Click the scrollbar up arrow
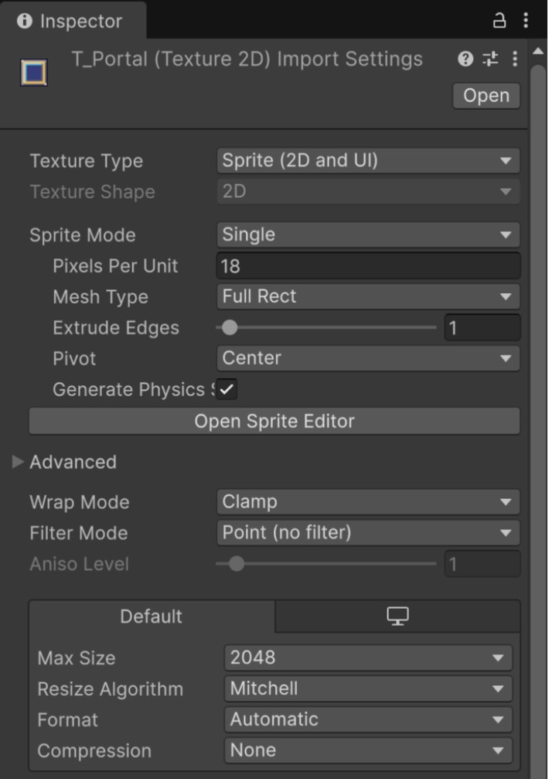The height and width of the screenshot is (779, 549). pos(538,51)
